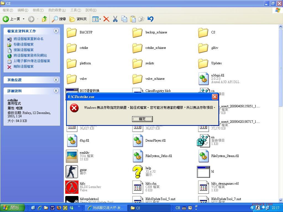The width and height of the screenshot is (283, 212).
Task: Select the hlds Half-Life launcher icon
Action: [x=72, y=187]
